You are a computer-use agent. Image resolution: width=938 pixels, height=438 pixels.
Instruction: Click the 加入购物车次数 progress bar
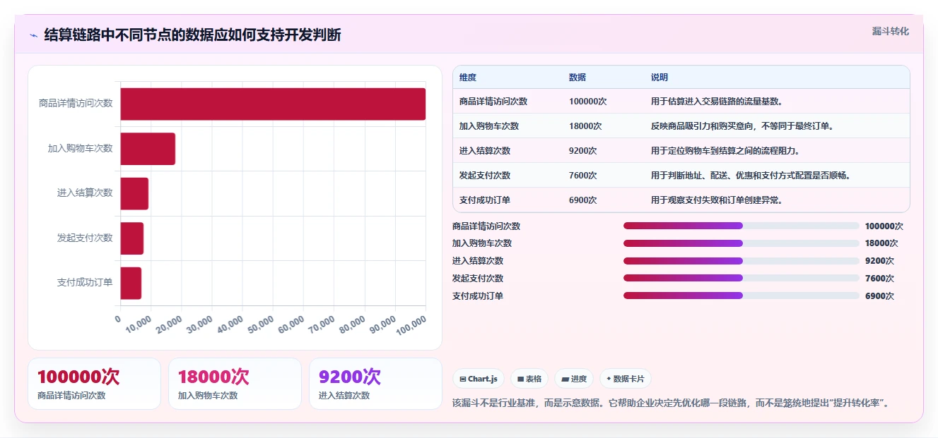coord(741,243)
